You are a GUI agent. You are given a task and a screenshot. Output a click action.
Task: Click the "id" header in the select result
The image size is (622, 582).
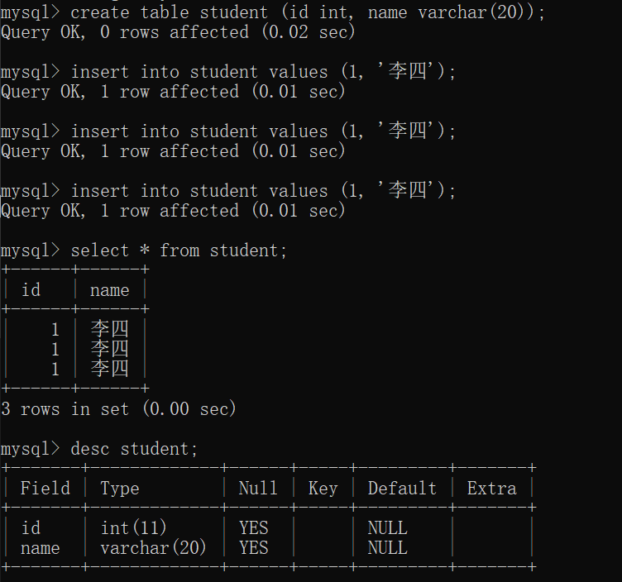coord(31,290)
